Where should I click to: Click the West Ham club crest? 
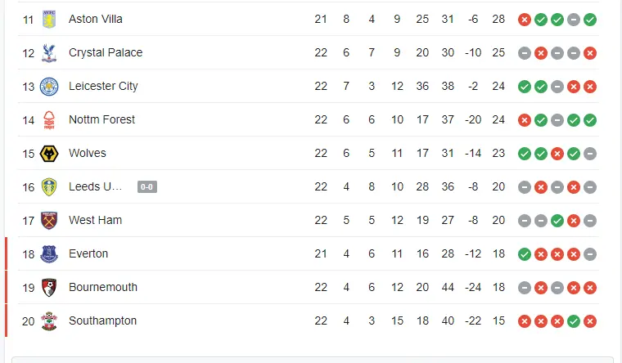pos(50,220)
